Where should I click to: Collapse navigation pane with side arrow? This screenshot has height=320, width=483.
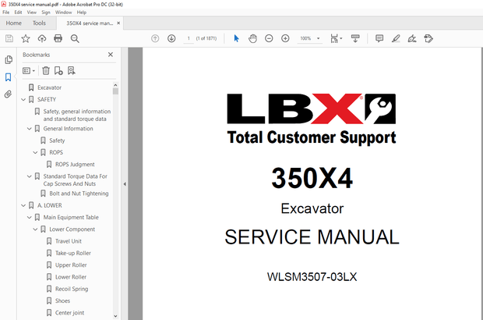[x=125, y=184]
